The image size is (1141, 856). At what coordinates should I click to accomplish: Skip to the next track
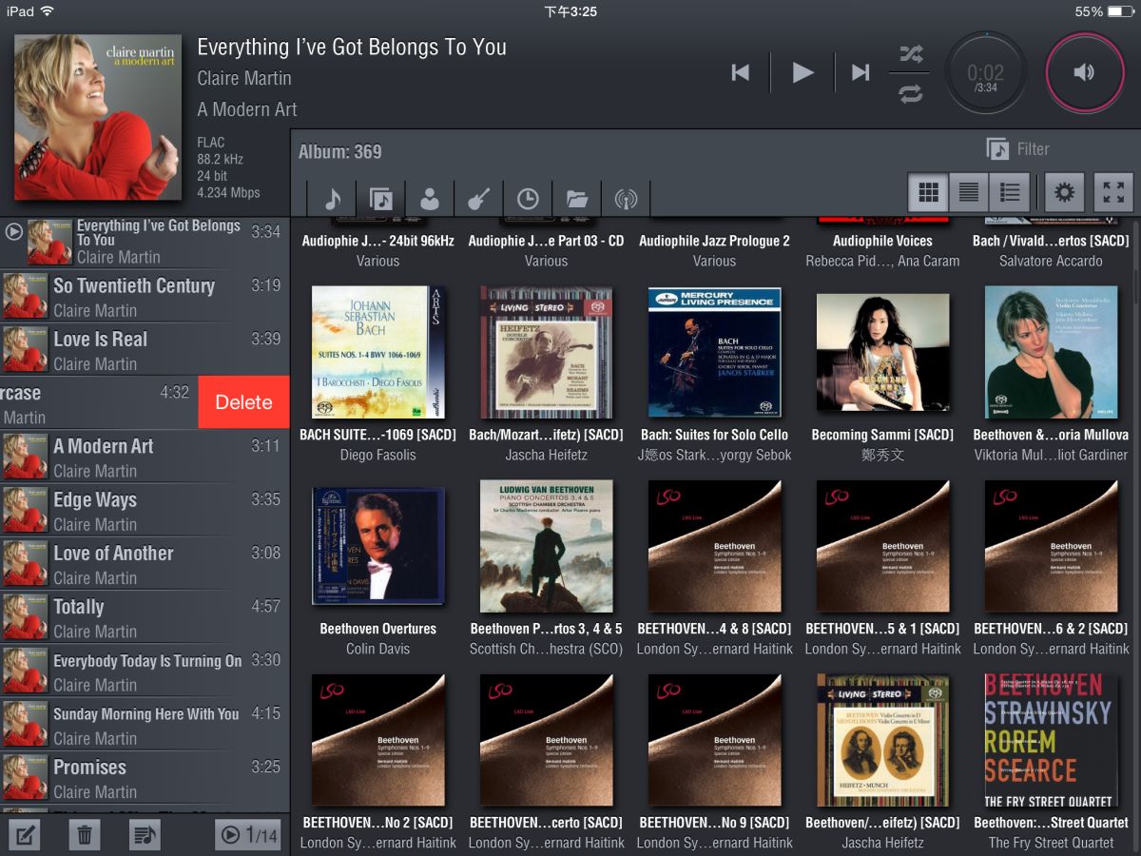861,72
